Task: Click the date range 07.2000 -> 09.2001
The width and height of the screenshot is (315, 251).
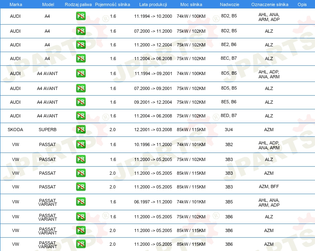Action: (153, 88)
